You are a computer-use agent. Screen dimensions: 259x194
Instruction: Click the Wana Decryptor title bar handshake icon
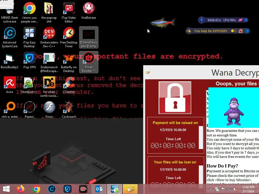pyautogui.click(x=148, y=72)
